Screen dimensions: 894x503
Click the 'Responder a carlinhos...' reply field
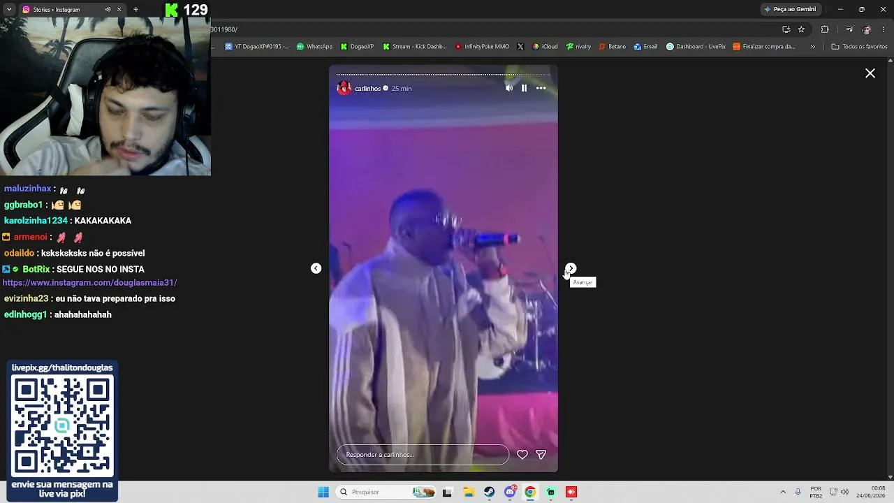pos(423,455)
